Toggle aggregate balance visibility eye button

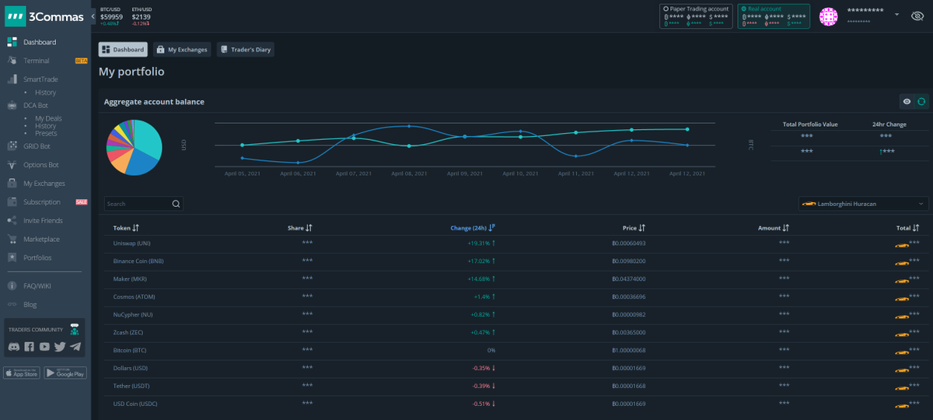pyautogui.click(x=907, y=102)
